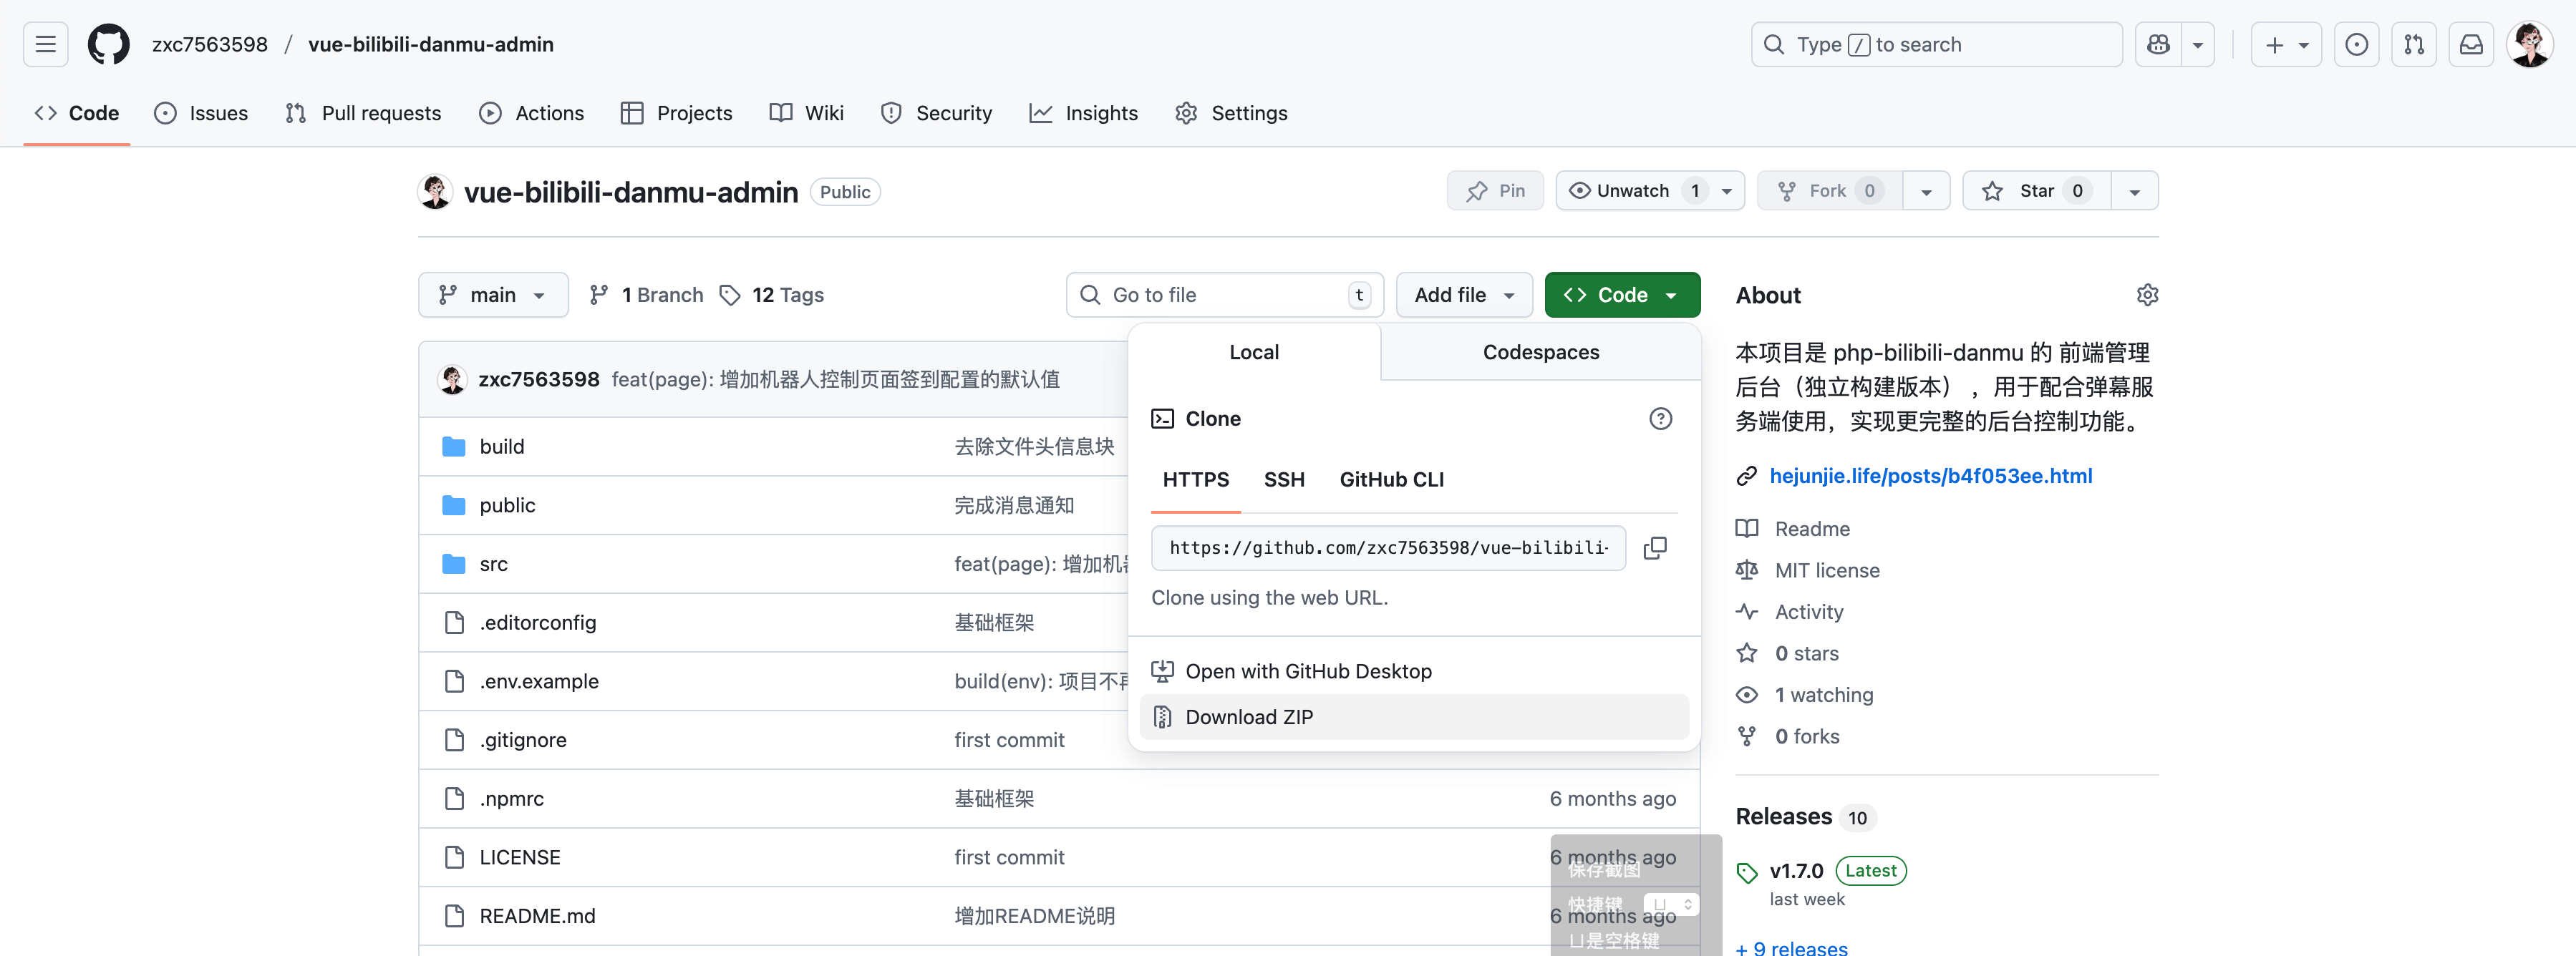Viewport: 2576px width, 956px height.
Task: Expand the Fork options dropdown arrow
Action: pos(1926,191)
